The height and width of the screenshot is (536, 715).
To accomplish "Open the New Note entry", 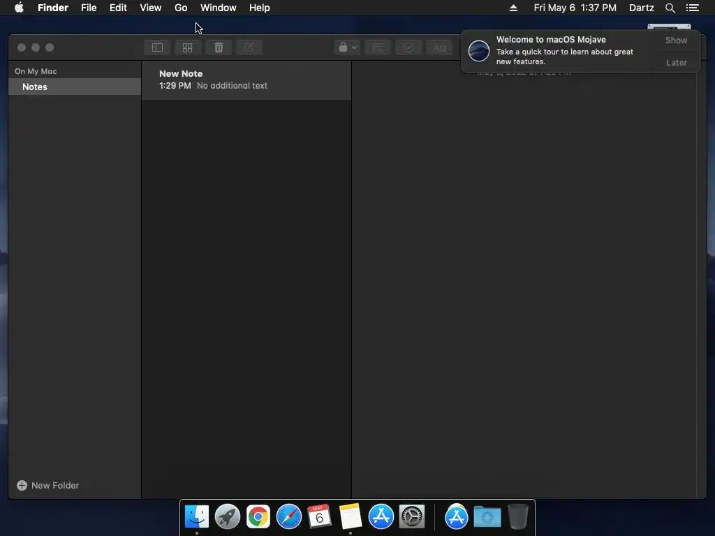I will point(246,80).
